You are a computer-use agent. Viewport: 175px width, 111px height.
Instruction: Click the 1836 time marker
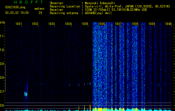[x=102, y=24]
